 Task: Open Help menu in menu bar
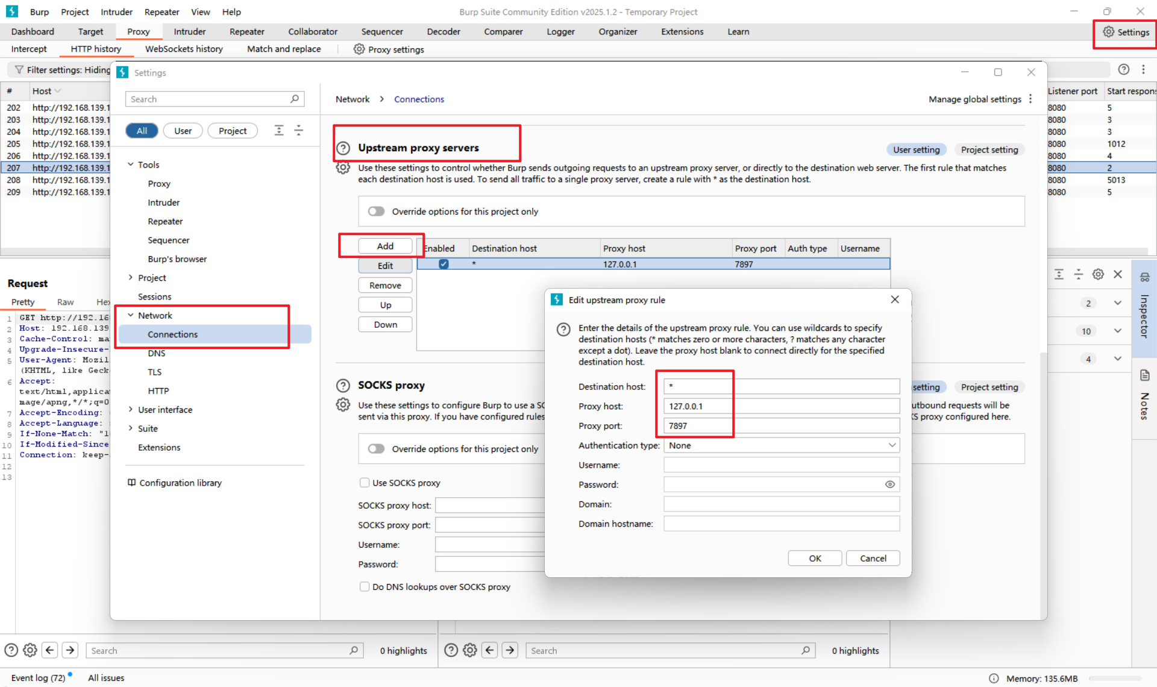coord(231,12)
